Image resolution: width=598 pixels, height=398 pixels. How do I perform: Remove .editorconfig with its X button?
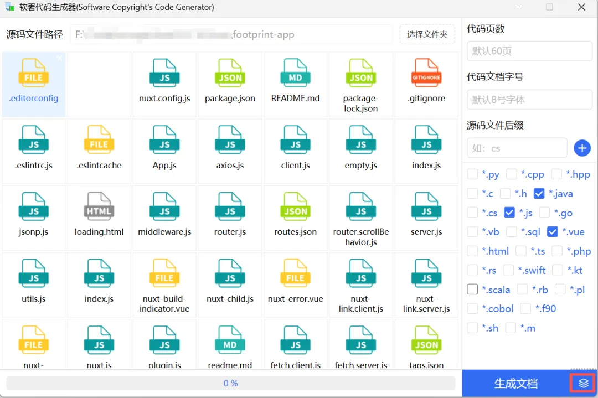pyautogui.click(x=59, y=58)
